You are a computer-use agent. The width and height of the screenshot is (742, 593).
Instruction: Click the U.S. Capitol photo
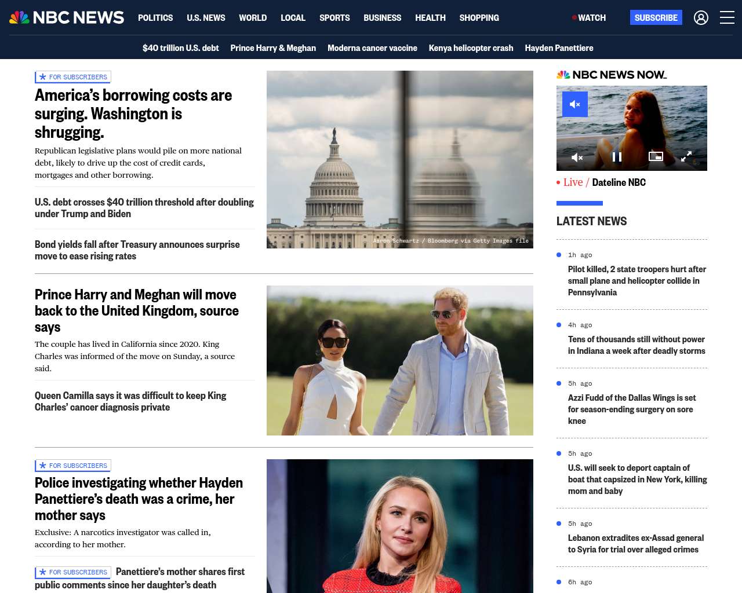pos(400,159)
